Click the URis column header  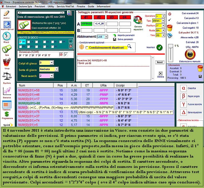[x=103, y=85]
